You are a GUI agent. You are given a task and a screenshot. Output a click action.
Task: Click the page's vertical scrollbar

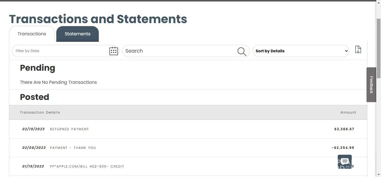click(x=378, y=47)
